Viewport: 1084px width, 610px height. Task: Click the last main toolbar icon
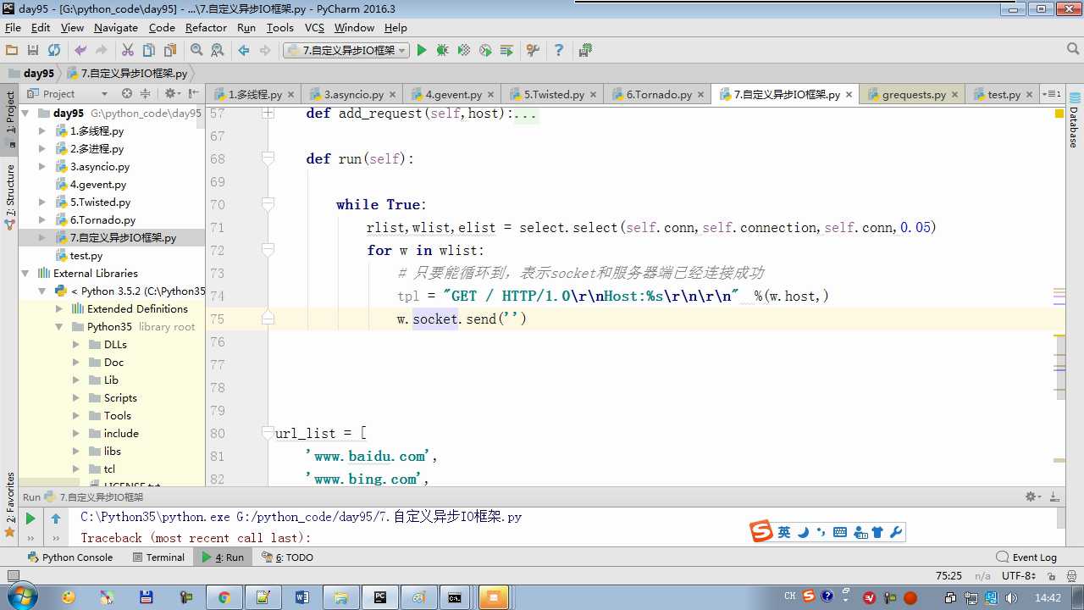[x=585, y=51]
